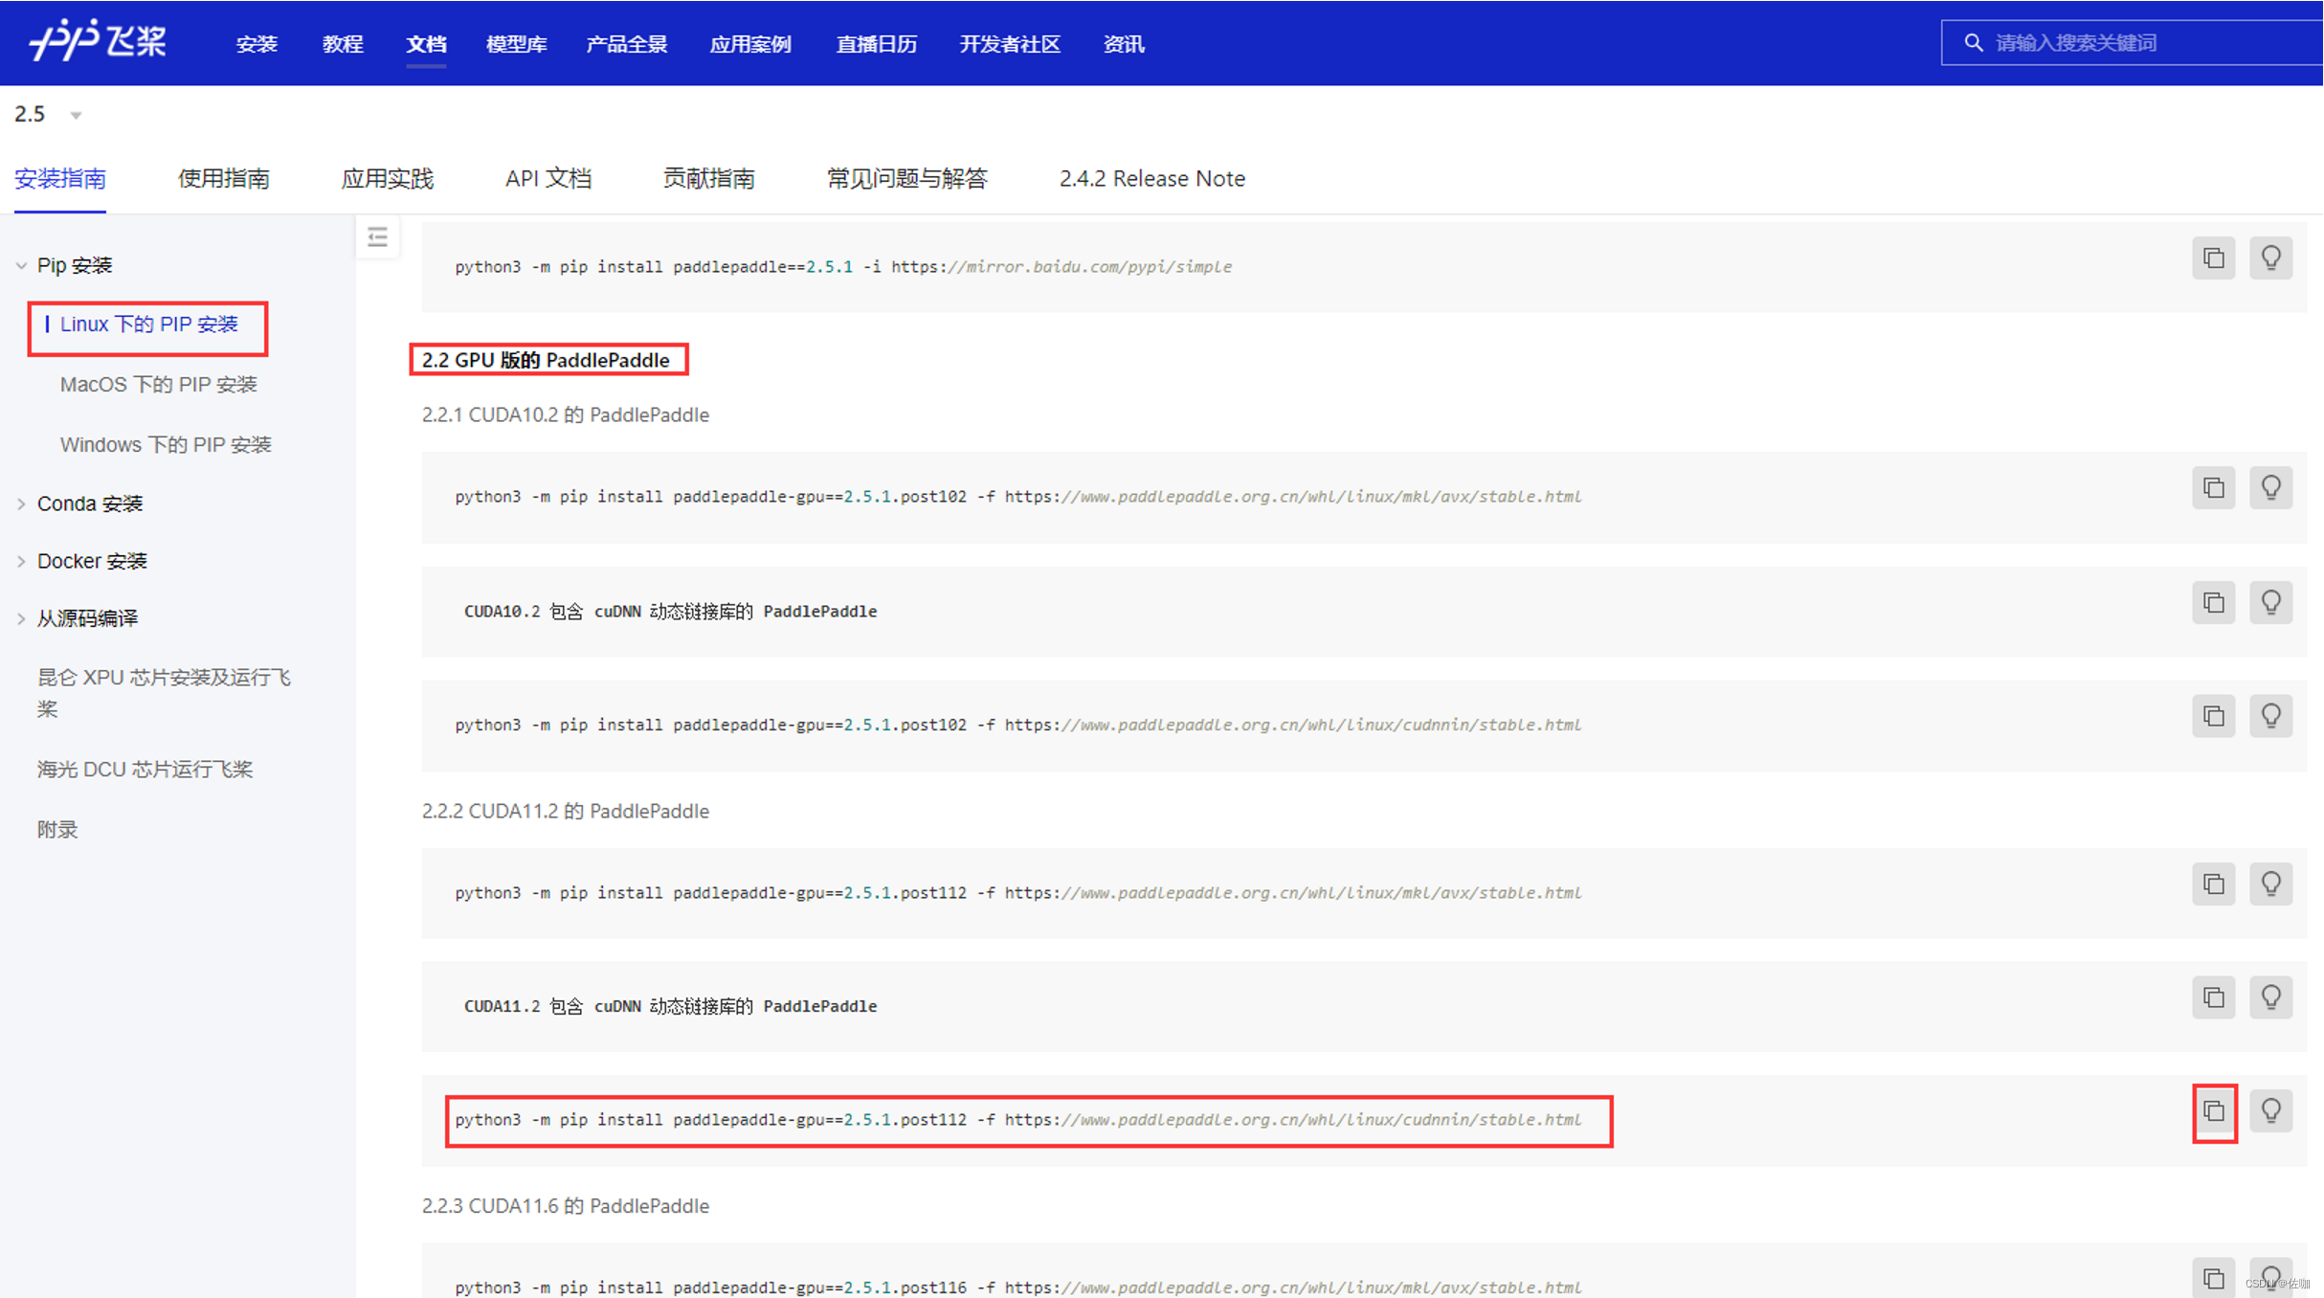Copy the post112 mkl/avx install command
This screenshot has height=1298, width=2324.
(x=2213, y=884)
